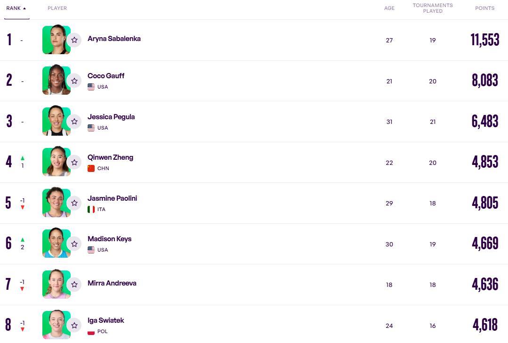Open Coco Gauff's player name link
The width and height of the screenshot is (508, 343).
tap(106, 76)
